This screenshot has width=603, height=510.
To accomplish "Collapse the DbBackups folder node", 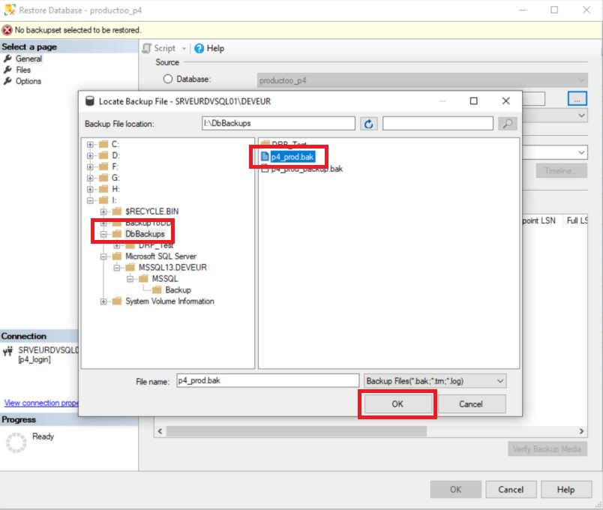I will (x=104, y=234).
